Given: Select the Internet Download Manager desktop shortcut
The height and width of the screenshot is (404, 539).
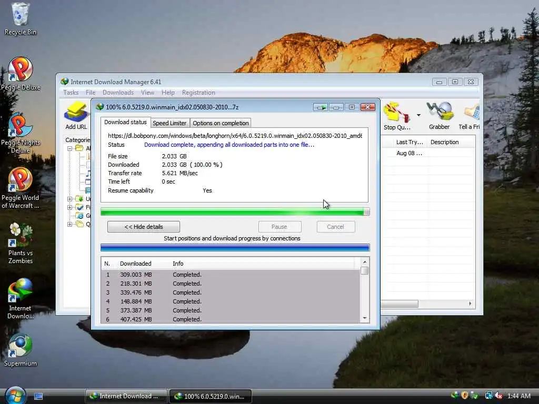Looking at the screenshot, I should click(21, 299).
